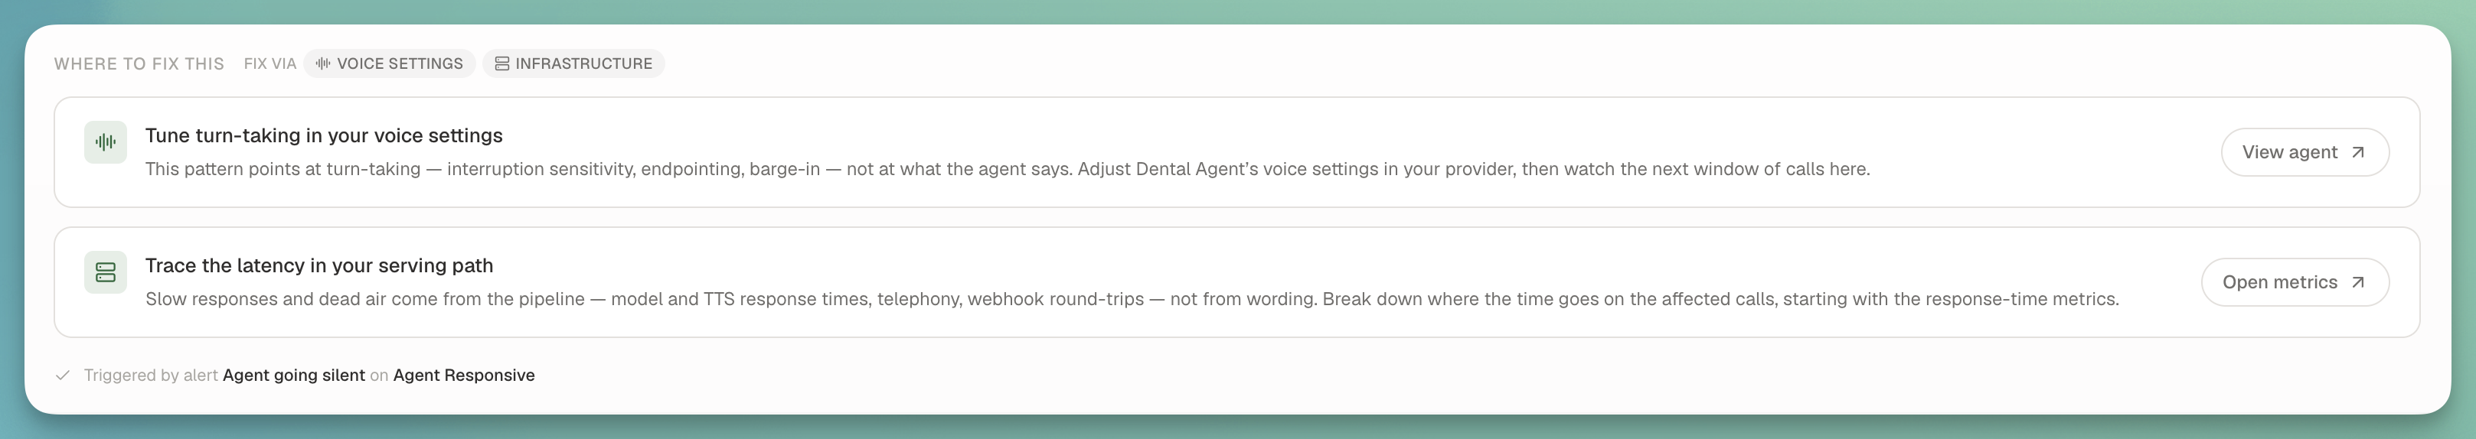This screenshot has width=2476, height=439.
Task: Click the turn-taking card description text
Action: (1008, 169)
